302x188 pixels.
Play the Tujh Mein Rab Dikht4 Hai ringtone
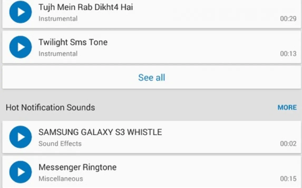click(21, 12)
